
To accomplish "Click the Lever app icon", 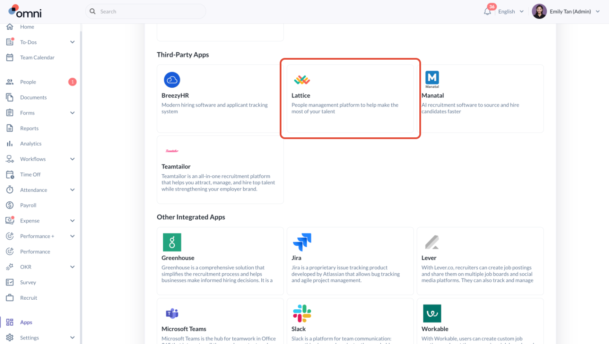I will (432, 242).
